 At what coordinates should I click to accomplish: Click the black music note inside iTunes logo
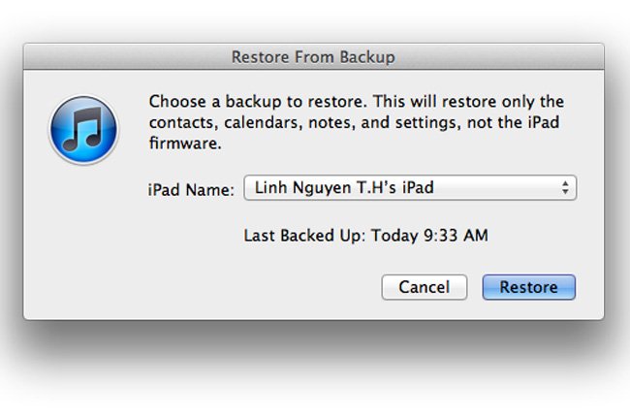tap(83, 129)
